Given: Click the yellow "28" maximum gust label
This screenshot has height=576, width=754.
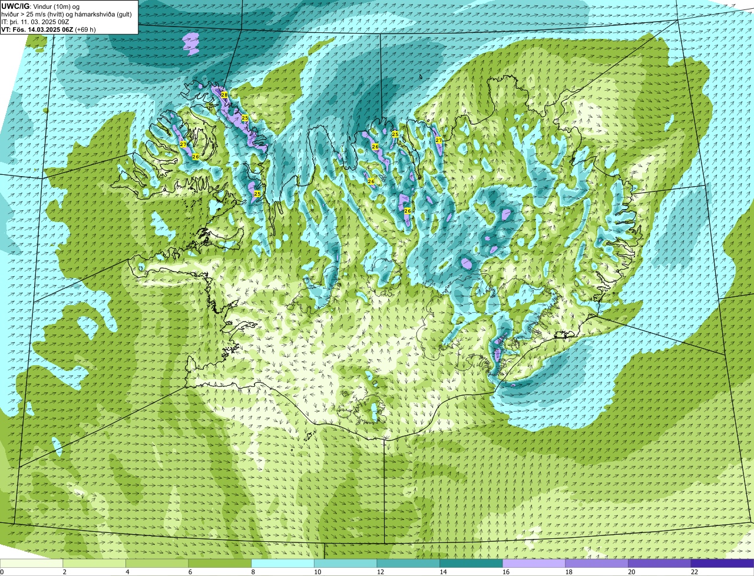Looking at the screenshot, I should point(224,94).
